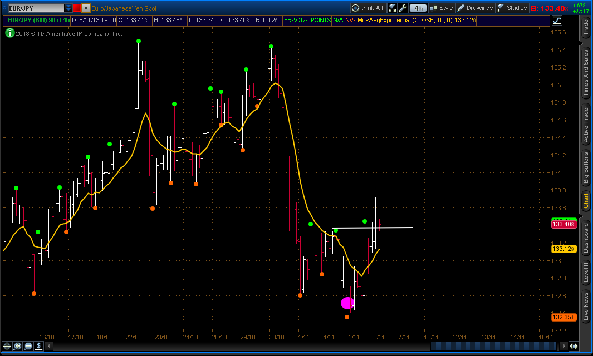Click the crosshair pan icon at bottom left
The image size is (593, 356).
tap(7, 345)
